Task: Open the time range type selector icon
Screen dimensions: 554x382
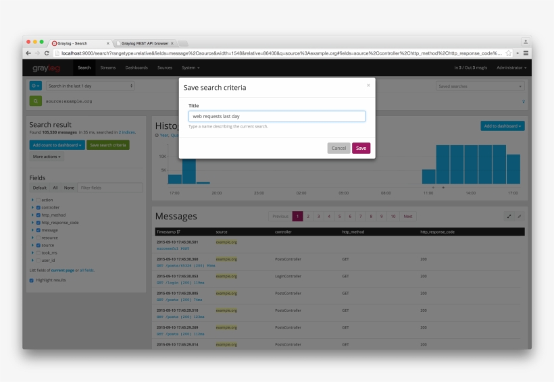Action: point(35,86)
